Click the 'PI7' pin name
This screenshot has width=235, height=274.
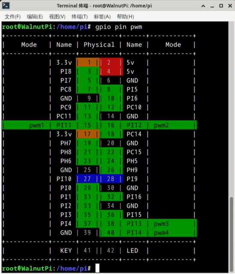point(66,80)
